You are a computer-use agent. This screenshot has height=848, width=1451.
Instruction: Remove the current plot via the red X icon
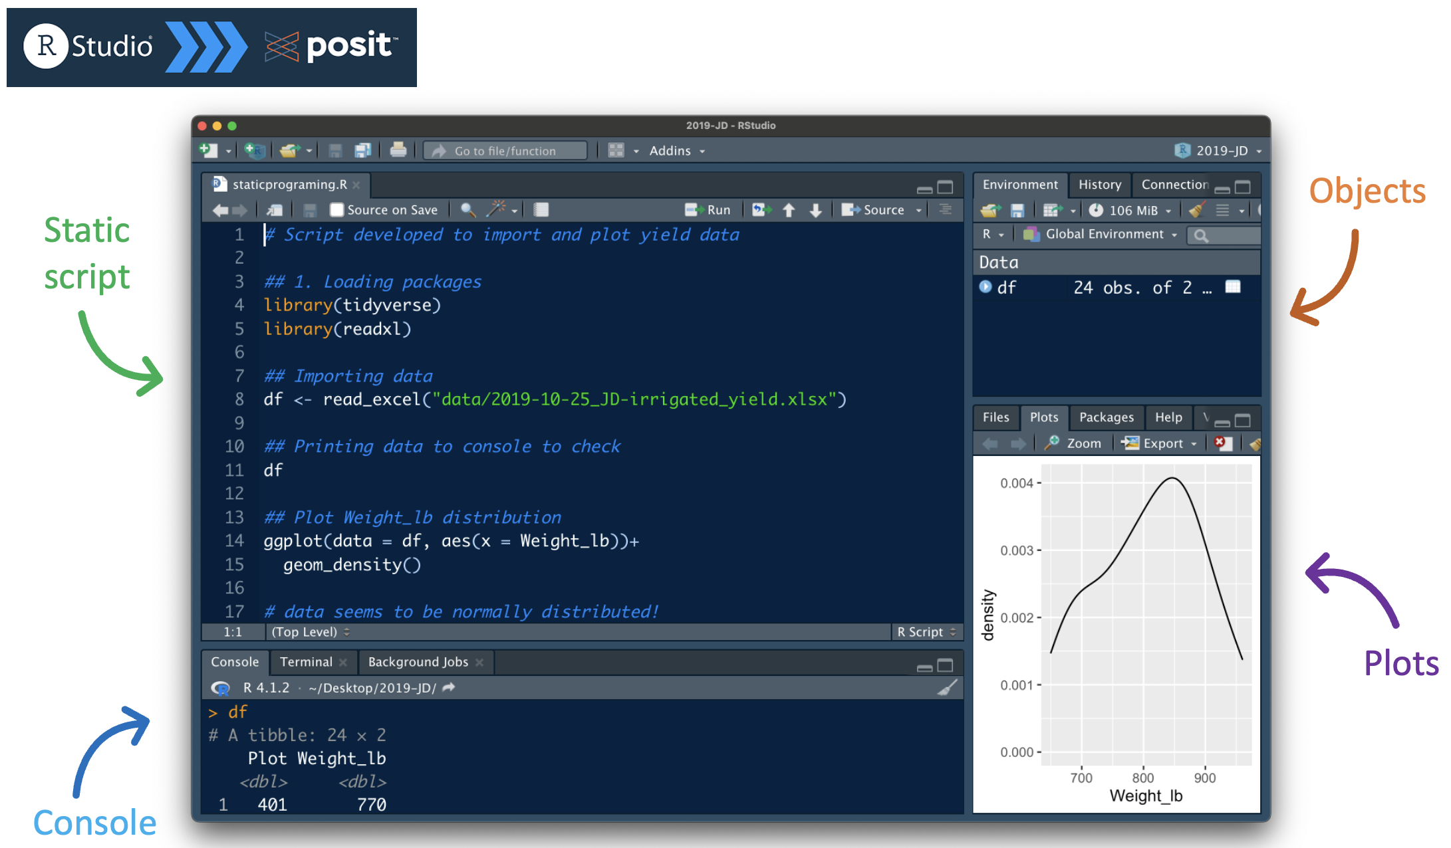(x=1222, y=443)
